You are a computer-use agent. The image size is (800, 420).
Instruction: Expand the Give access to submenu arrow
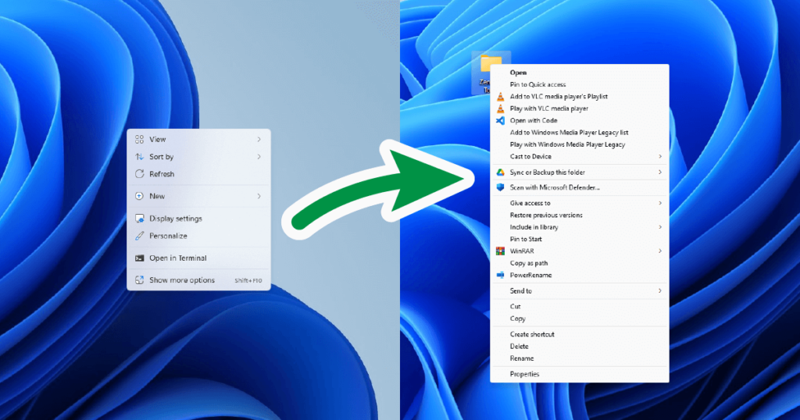[x=660, y=203]
